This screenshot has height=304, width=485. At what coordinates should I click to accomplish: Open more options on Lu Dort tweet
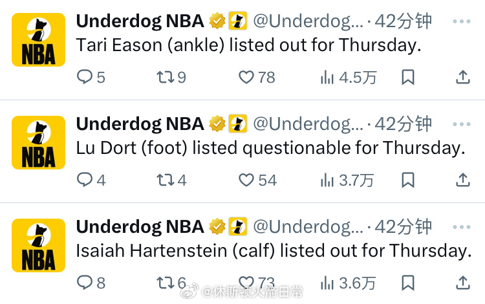click(462, 124)
